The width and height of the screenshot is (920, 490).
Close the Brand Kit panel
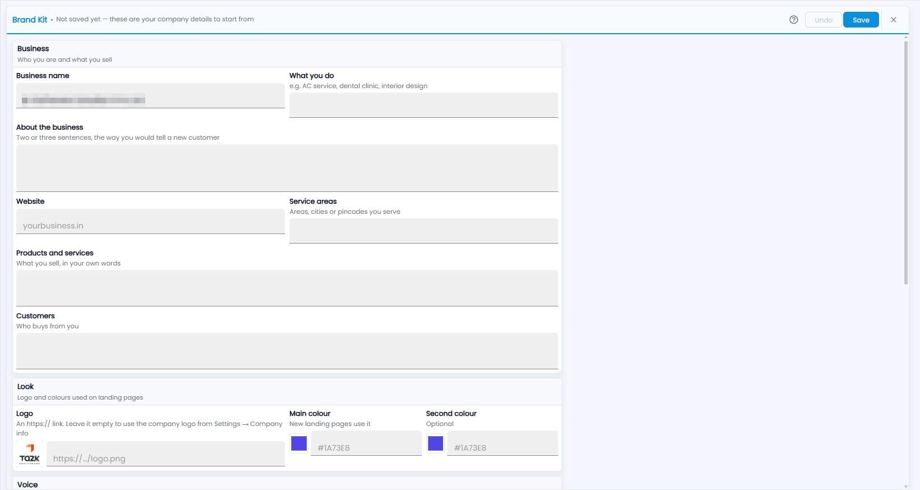(x=894, y=20)
